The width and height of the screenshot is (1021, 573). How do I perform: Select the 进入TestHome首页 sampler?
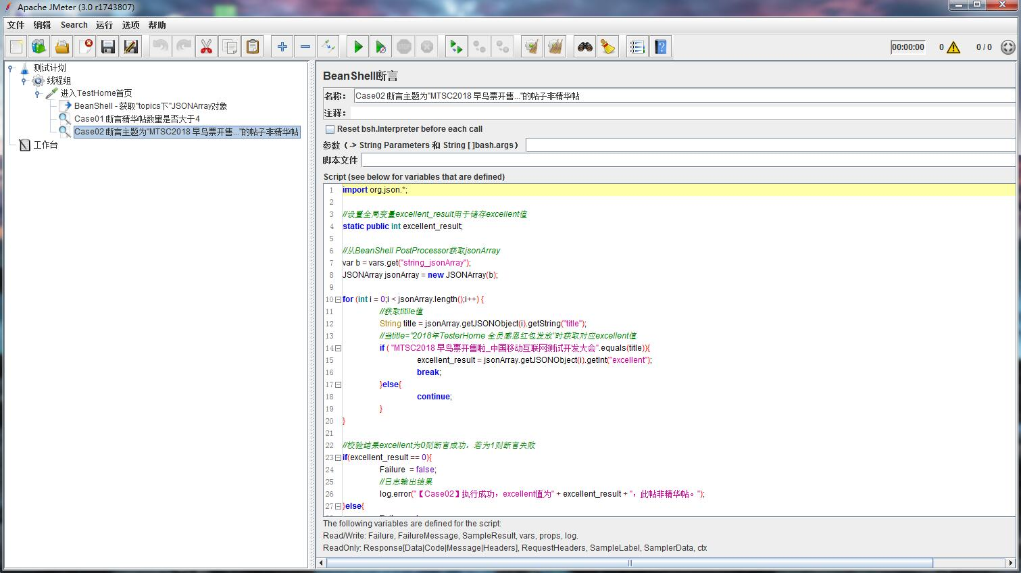pos(96,93)
